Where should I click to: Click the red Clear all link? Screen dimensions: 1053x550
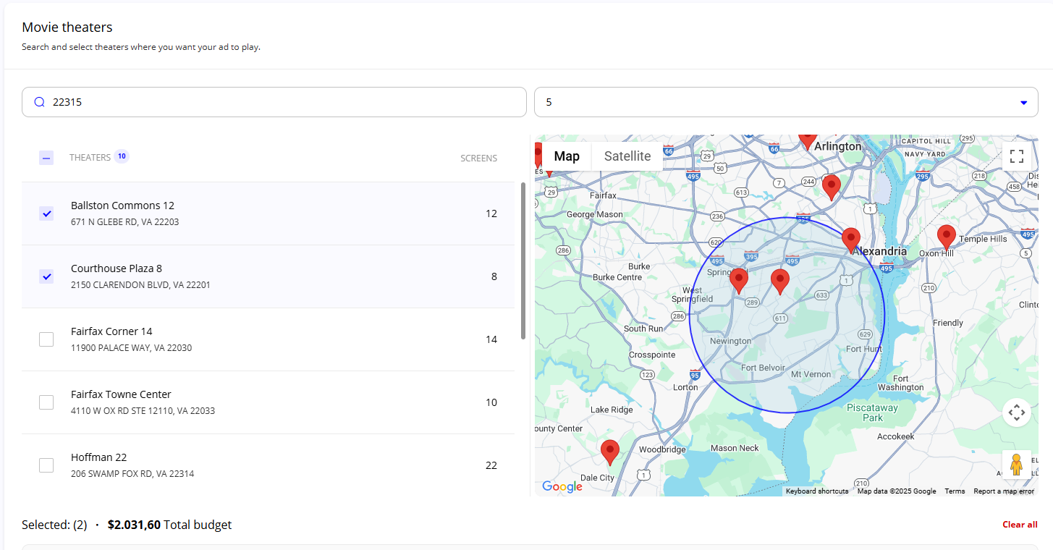[1020, 525]
